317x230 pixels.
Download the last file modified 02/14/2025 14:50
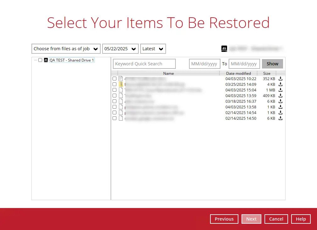point(280,118)
